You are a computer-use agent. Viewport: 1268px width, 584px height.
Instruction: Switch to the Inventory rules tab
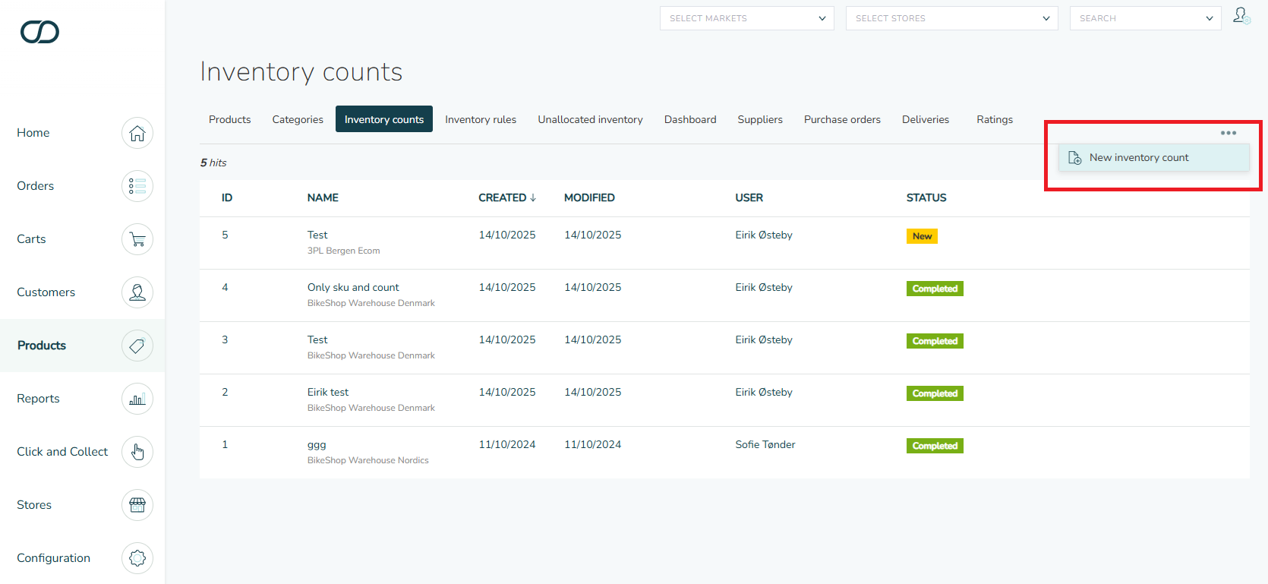pyautogui.click(x=481, y=119)
